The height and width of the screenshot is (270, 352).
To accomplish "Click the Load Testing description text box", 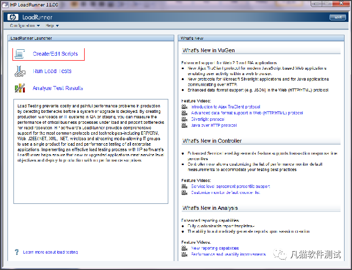I will click(x=91, y=151).
